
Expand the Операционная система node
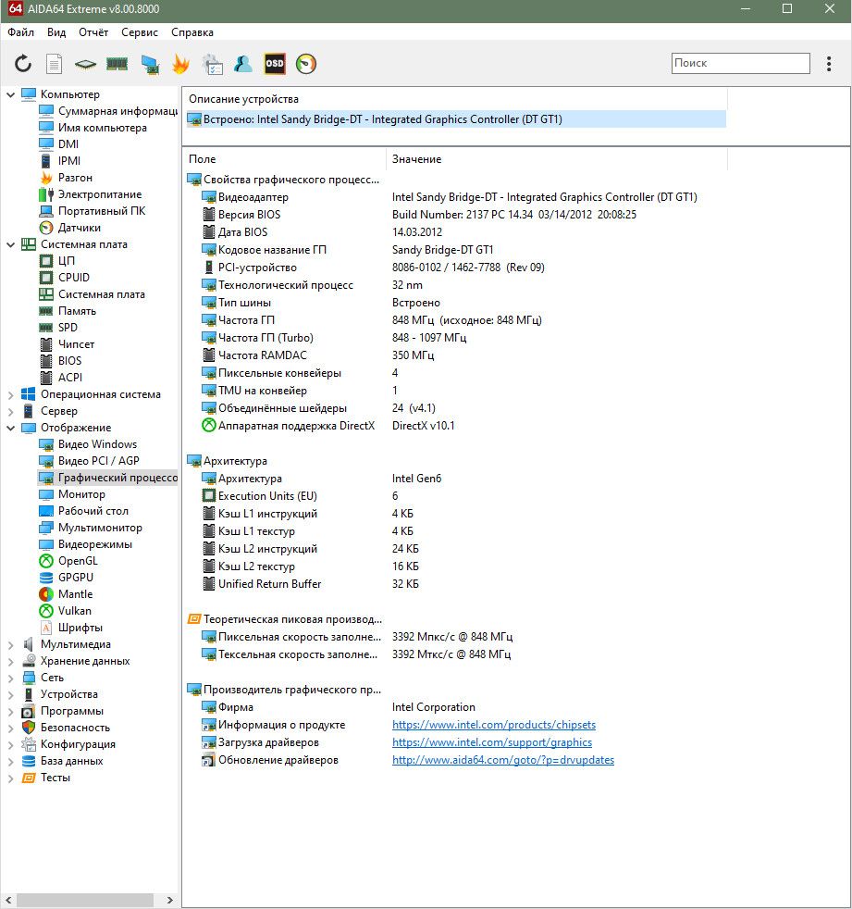[10, 394]
